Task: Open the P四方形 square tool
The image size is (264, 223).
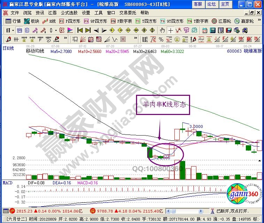Action: pos(69,21)
